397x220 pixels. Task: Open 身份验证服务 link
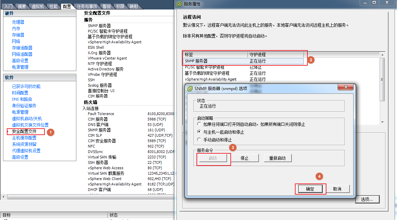tap(24, 106)
